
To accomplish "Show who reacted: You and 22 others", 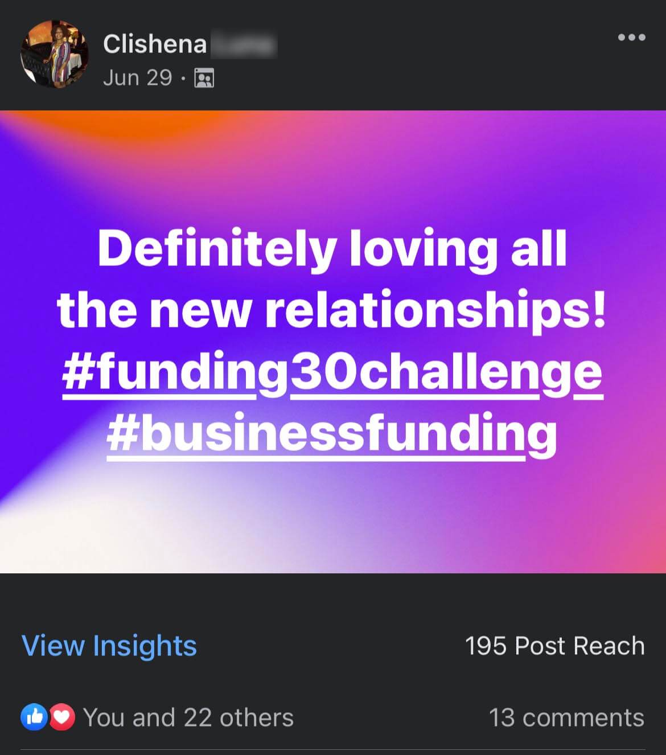I will (188, 717).
